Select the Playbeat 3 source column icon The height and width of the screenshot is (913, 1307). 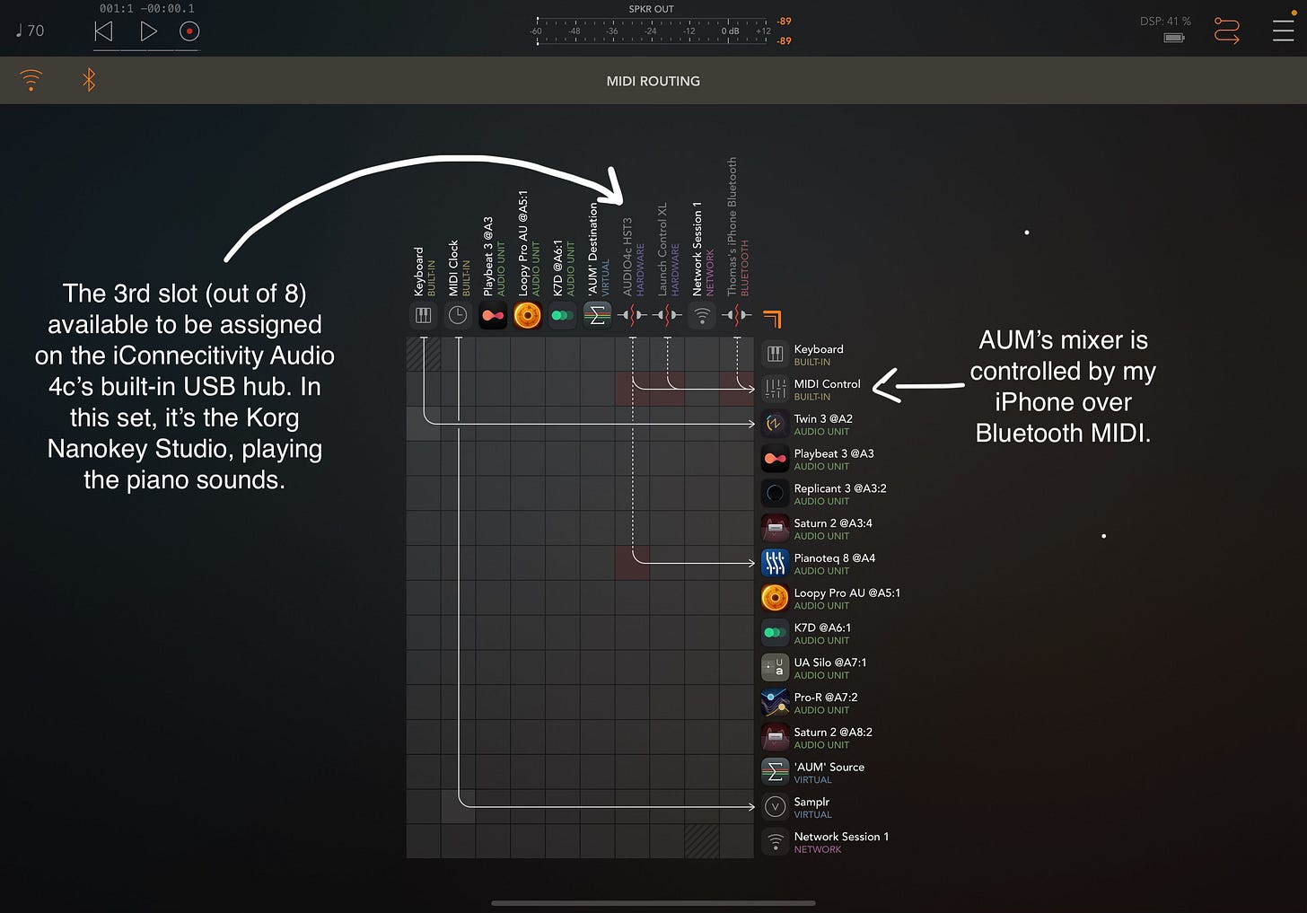click(x=493, y=315)
